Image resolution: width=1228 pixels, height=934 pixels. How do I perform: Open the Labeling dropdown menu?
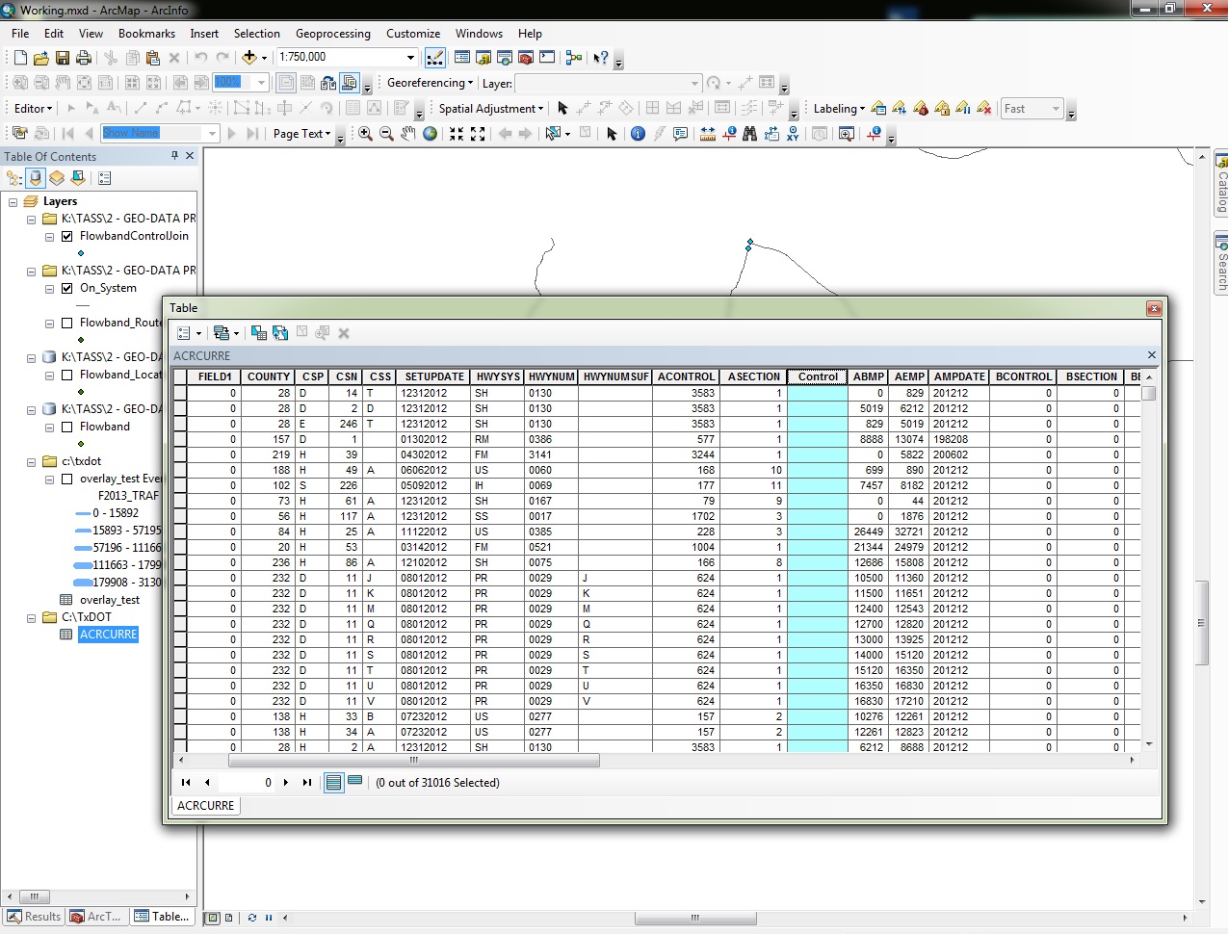(x=839, y=109)
